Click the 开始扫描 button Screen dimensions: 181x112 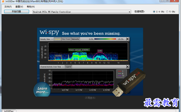[17, 11]
